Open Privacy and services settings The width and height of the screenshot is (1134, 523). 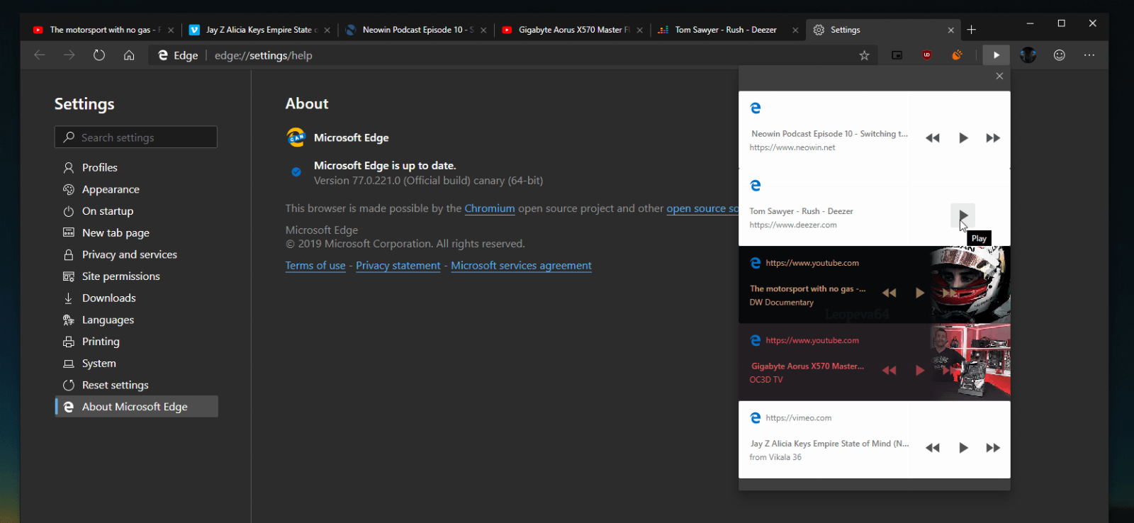(136, 254)
